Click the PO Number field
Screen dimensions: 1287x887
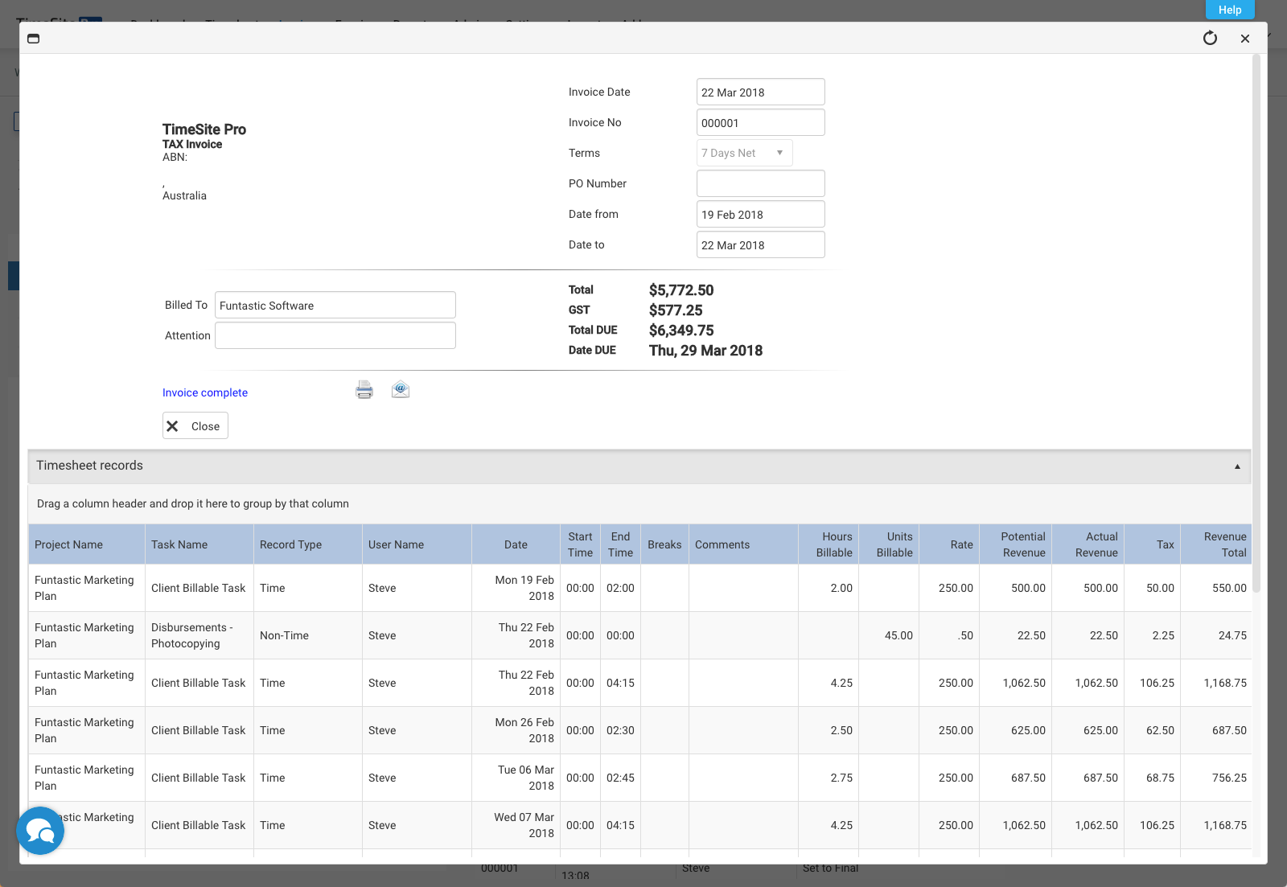(761, 183)
